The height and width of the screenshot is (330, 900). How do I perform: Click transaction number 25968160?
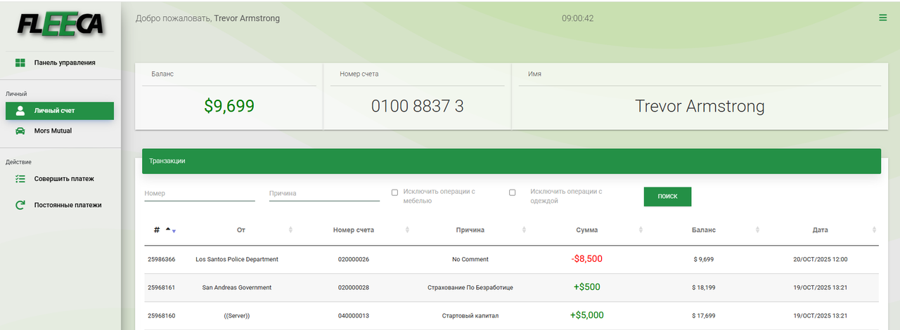[161, 316]
